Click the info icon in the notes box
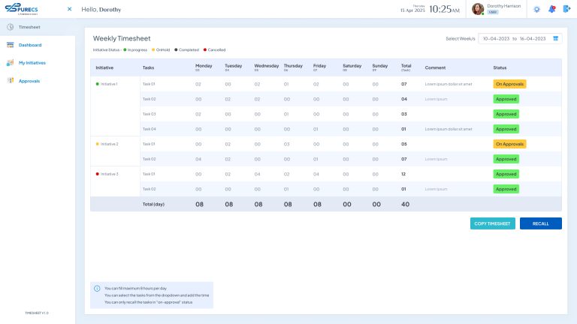The image size is (577, 324). [x=97, y=289]
